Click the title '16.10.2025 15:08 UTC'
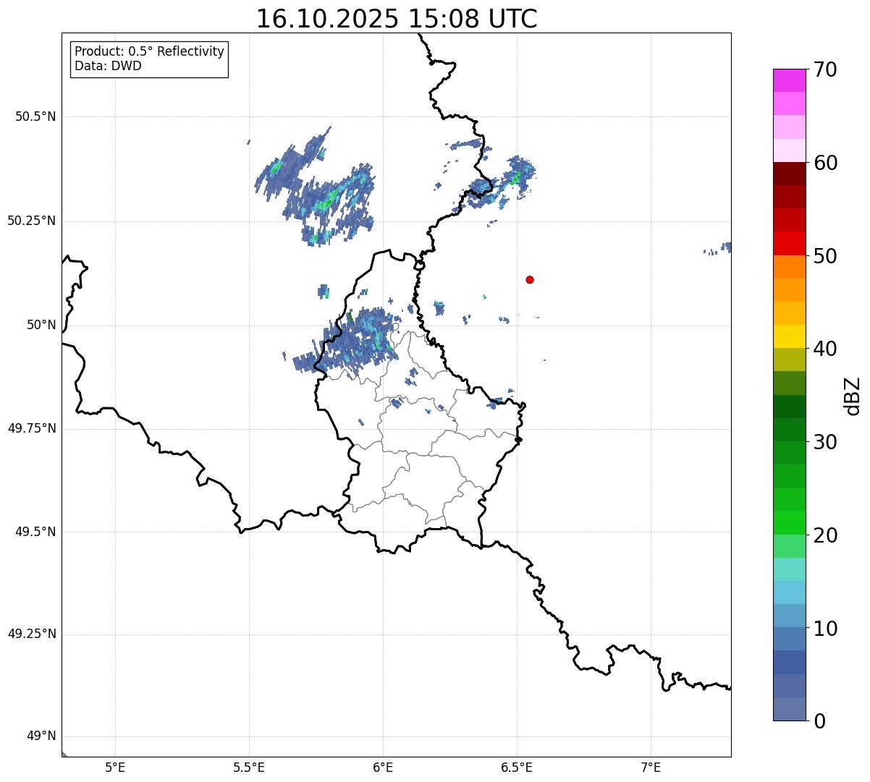 coord(397,19)
